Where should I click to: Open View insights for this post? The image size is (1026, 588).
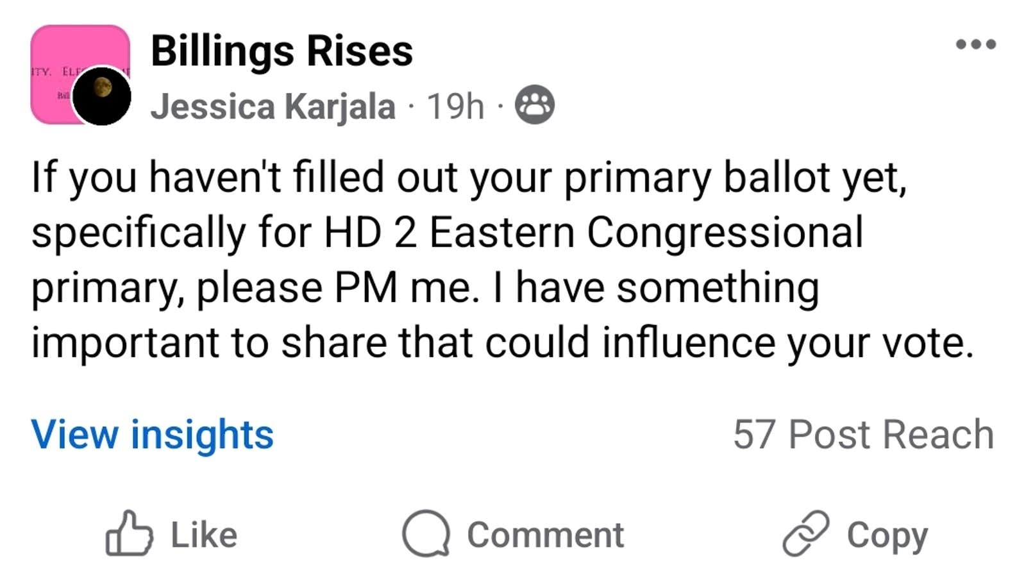[153, 435]
